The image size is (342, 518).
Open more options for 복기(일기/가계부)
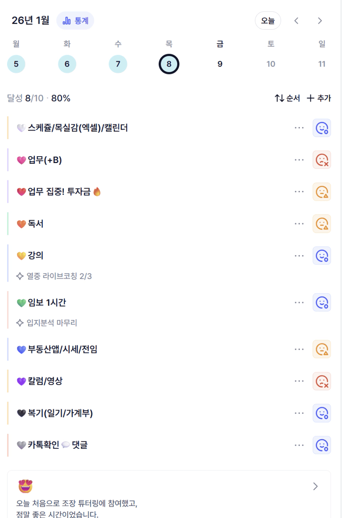coord(299,413)
